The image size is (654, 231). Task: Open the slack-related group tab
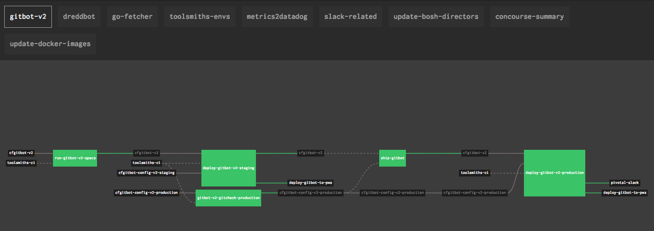[350, 17]
